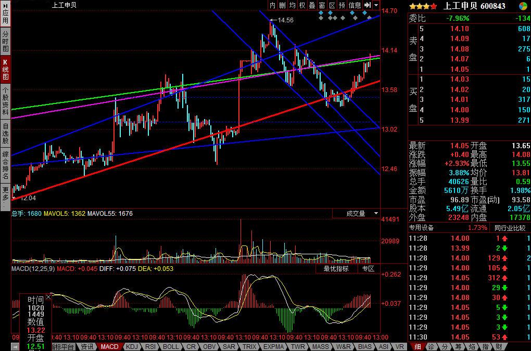Image resolution: width=531 pixels, height=351 pixels.
Task: Toggle the 叠 overlay toolbar button
Action: (x=312, y=5)
